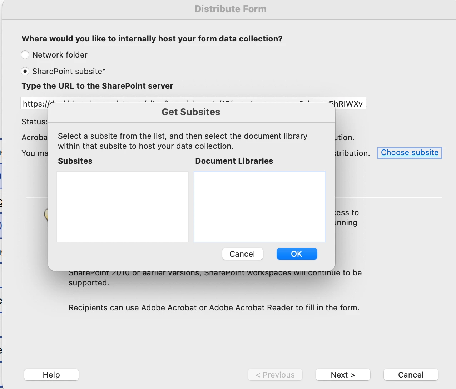
Task: Click the SharePoint server URL field
Action: point(193,104)
